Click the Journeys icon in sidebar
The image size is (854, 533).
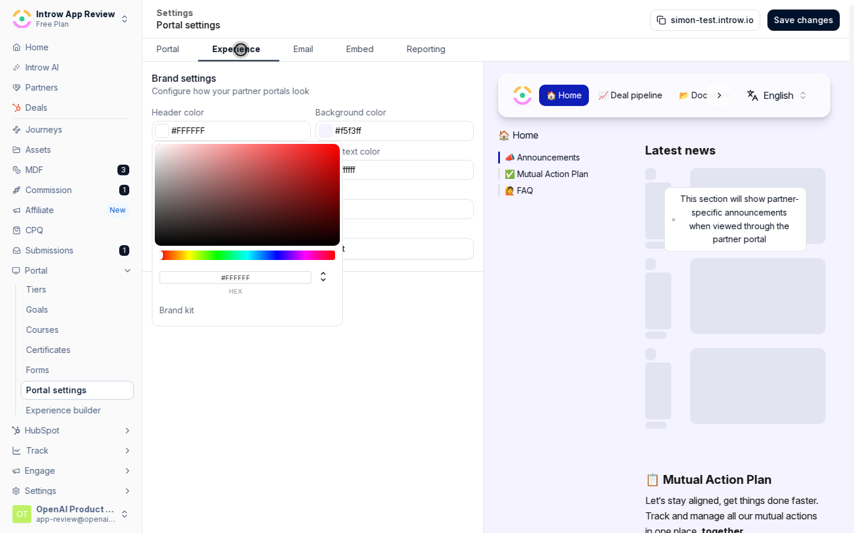pos(17,130)
